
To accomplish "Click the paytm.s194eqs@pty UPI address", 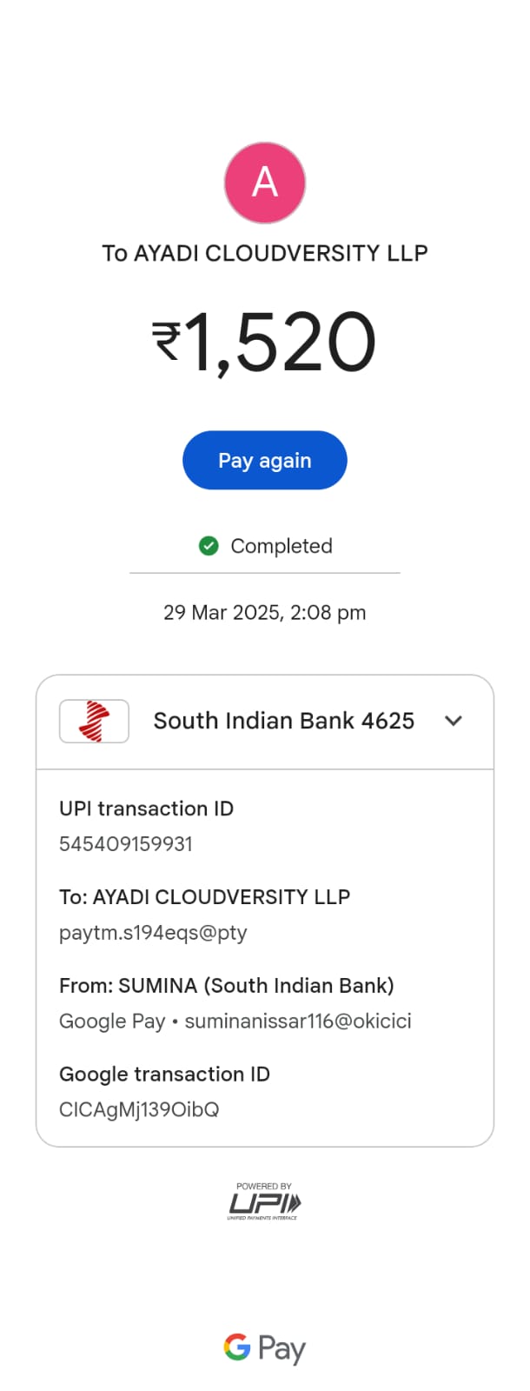I will point(153,933).
